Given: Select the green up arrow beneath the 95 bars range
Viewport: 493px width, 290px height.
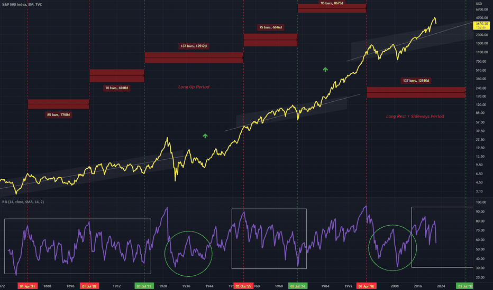Looking at the screenshot, I should [x=325, y=69].
